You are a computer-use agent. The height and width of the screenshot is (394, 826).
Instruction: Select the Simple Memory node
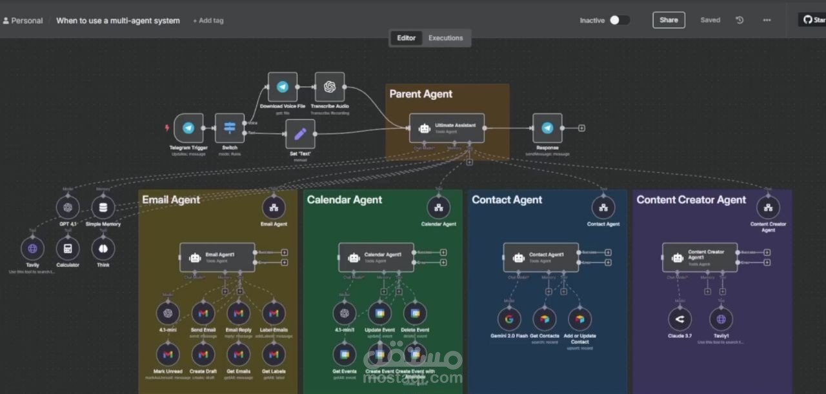click(103, 208)
